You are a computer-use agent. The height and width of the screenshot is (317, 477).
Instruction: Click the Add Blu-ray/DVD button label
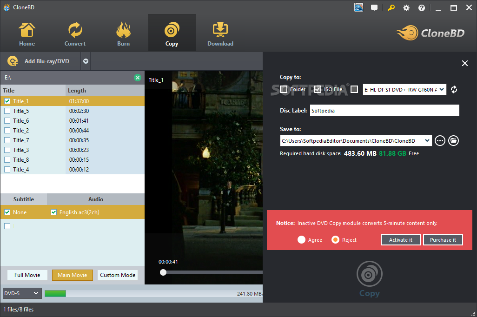tap(47, 61)
